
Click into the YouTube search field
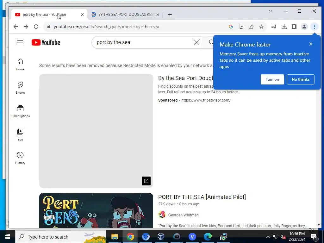point(145,42)
